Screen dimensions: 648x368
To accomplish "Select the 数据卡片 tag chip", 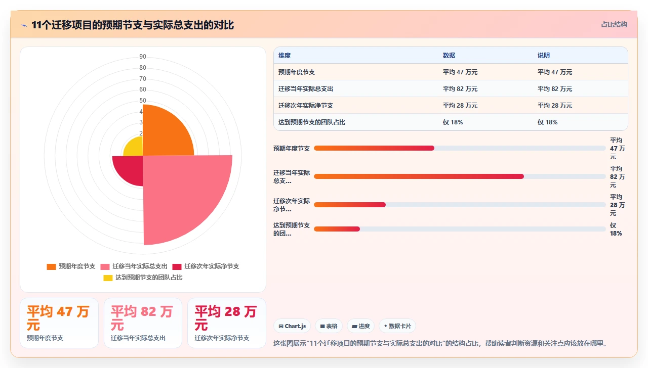I will (x=397, y=326).
